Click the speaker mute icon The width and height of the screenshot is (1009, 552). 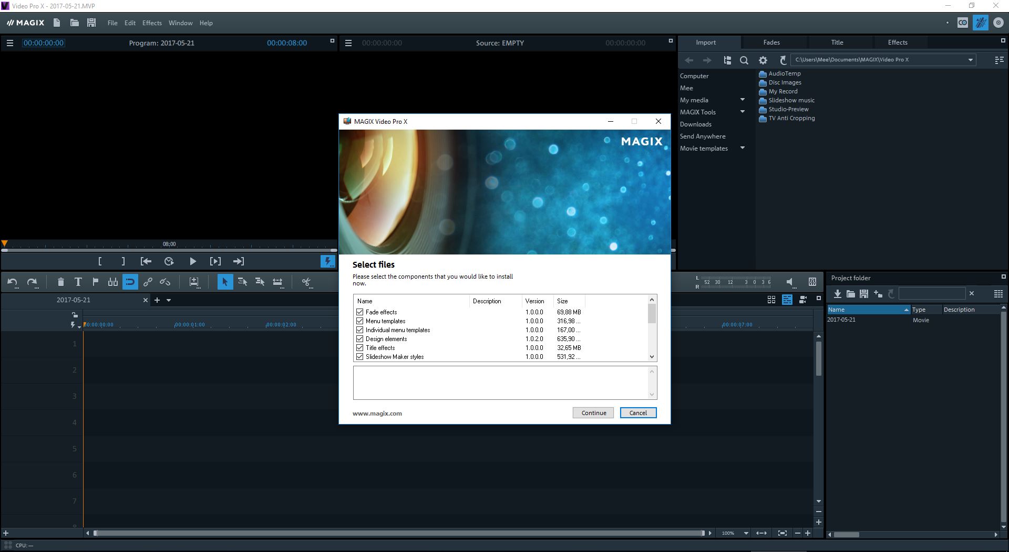coord(790,282)
